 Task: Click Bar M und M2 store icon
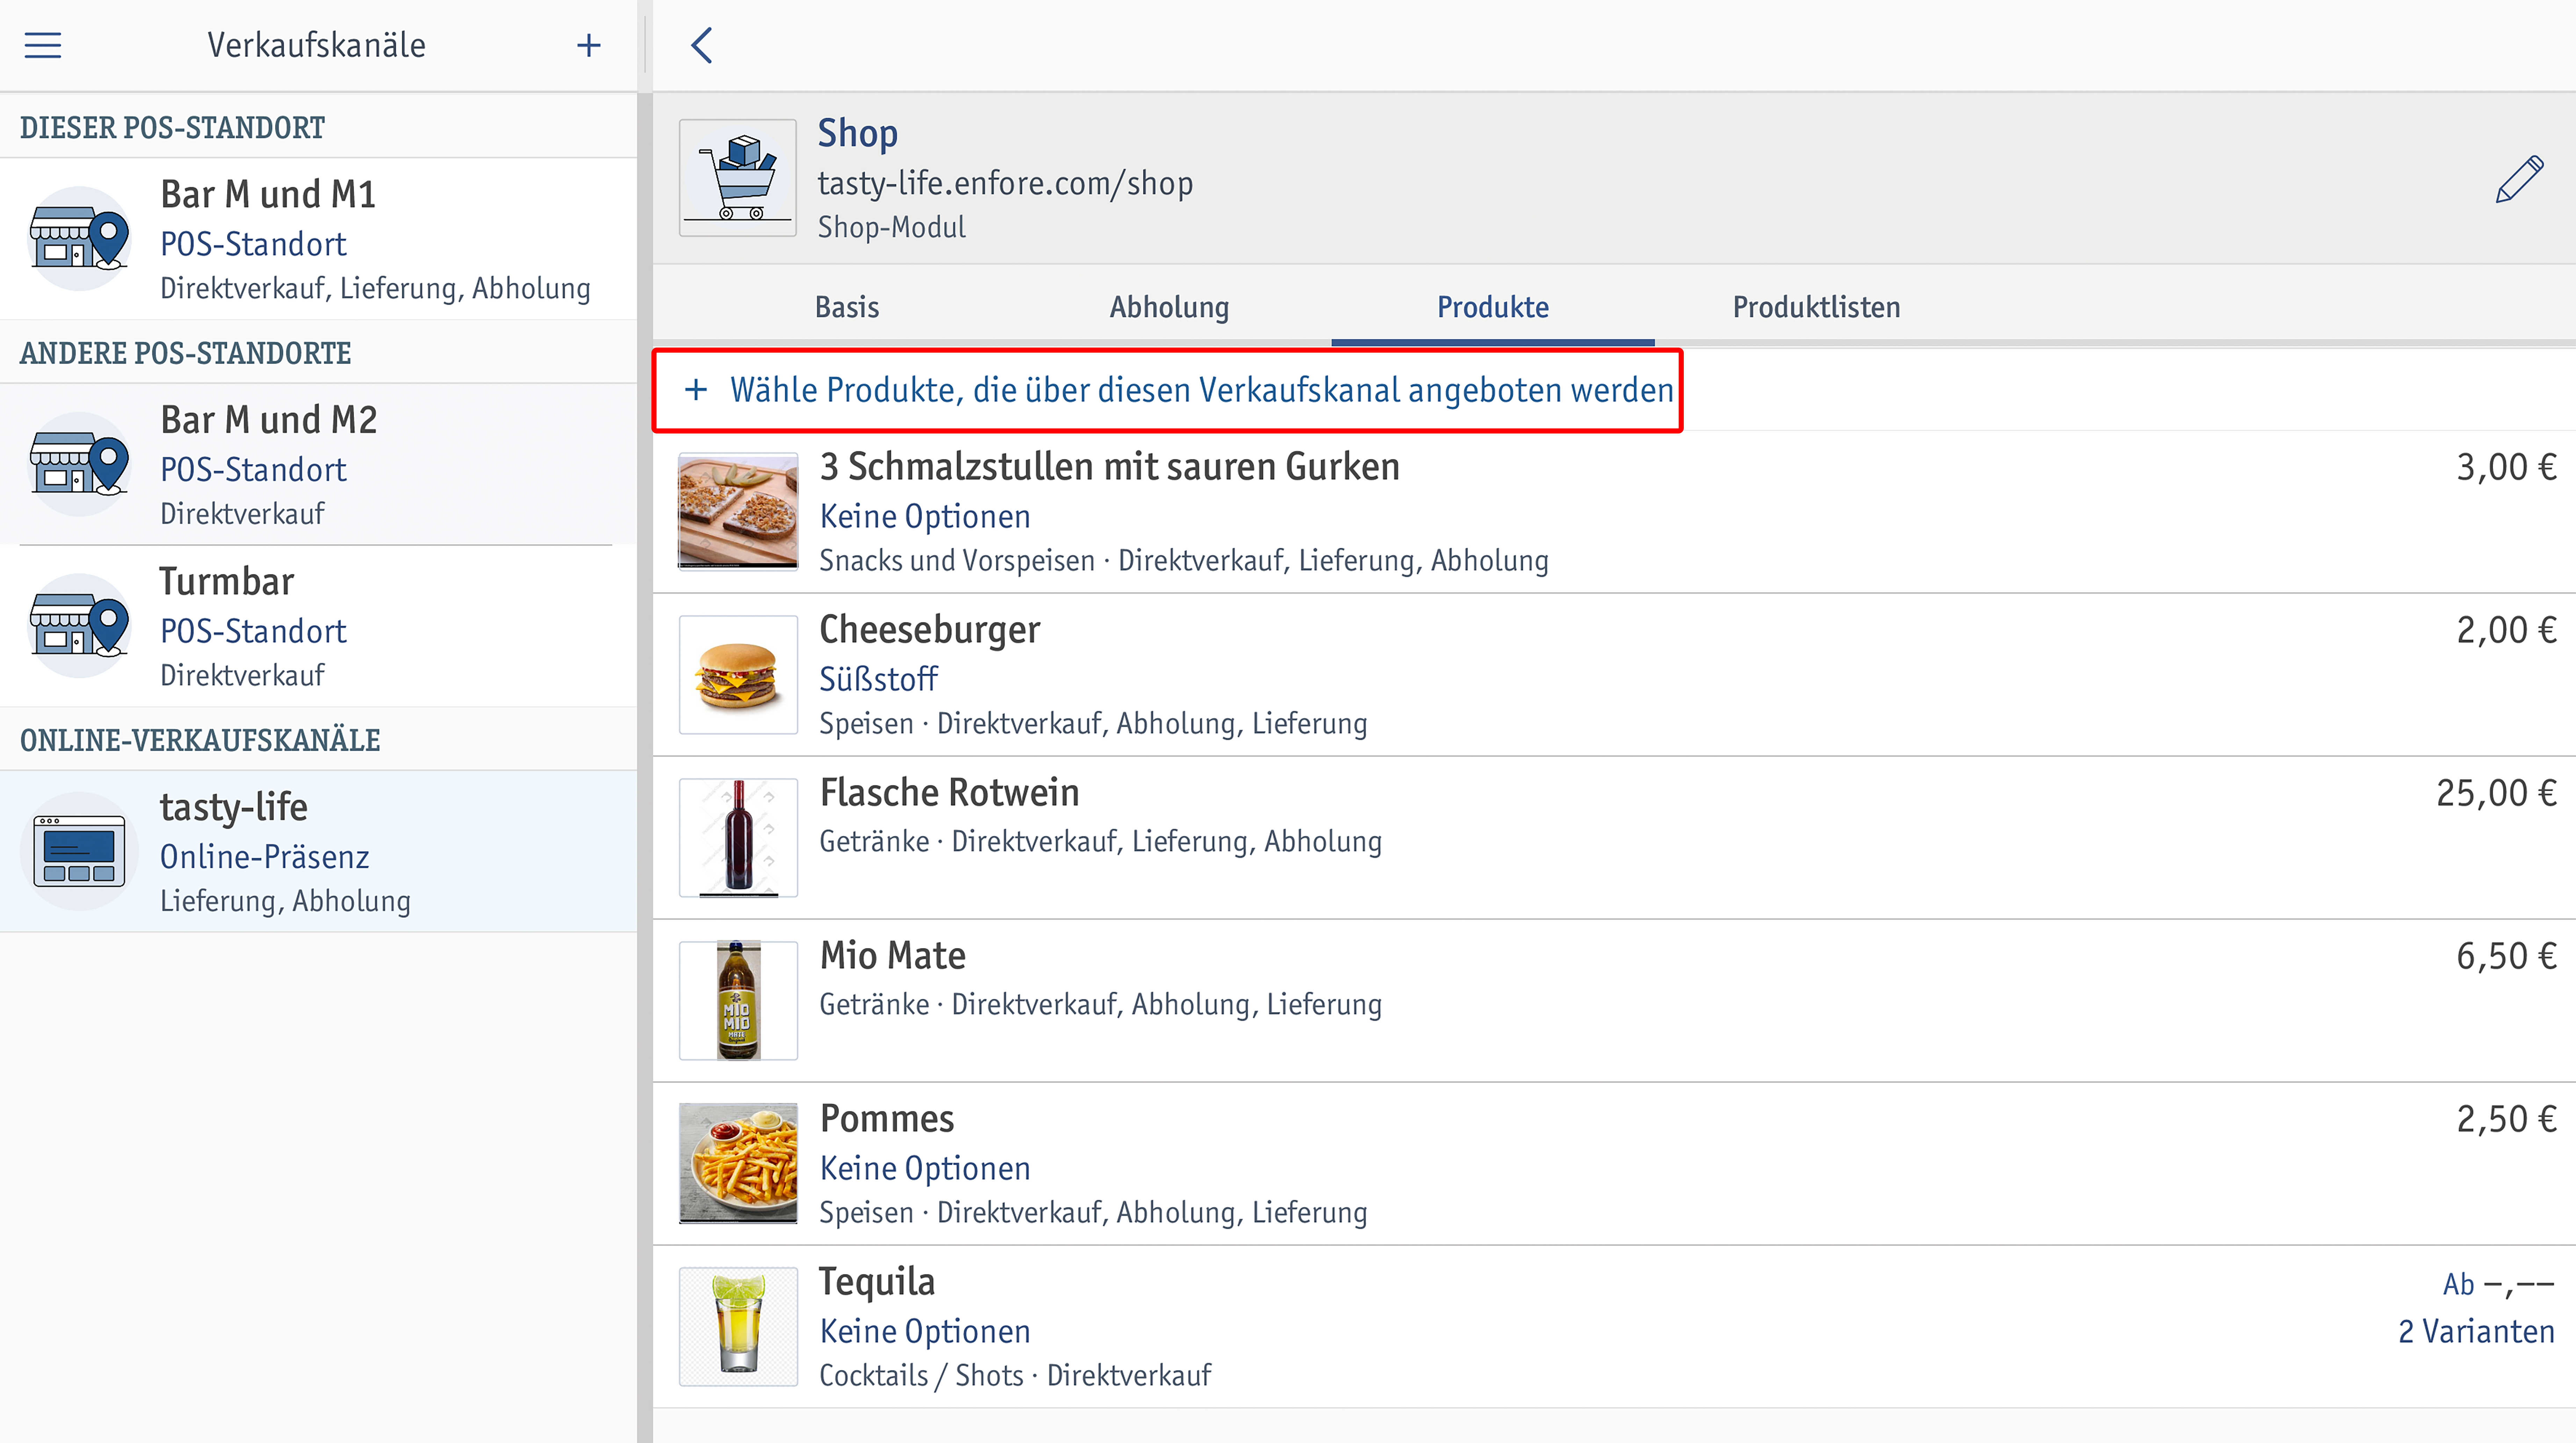pyautogui.click(x=79, y=464)
